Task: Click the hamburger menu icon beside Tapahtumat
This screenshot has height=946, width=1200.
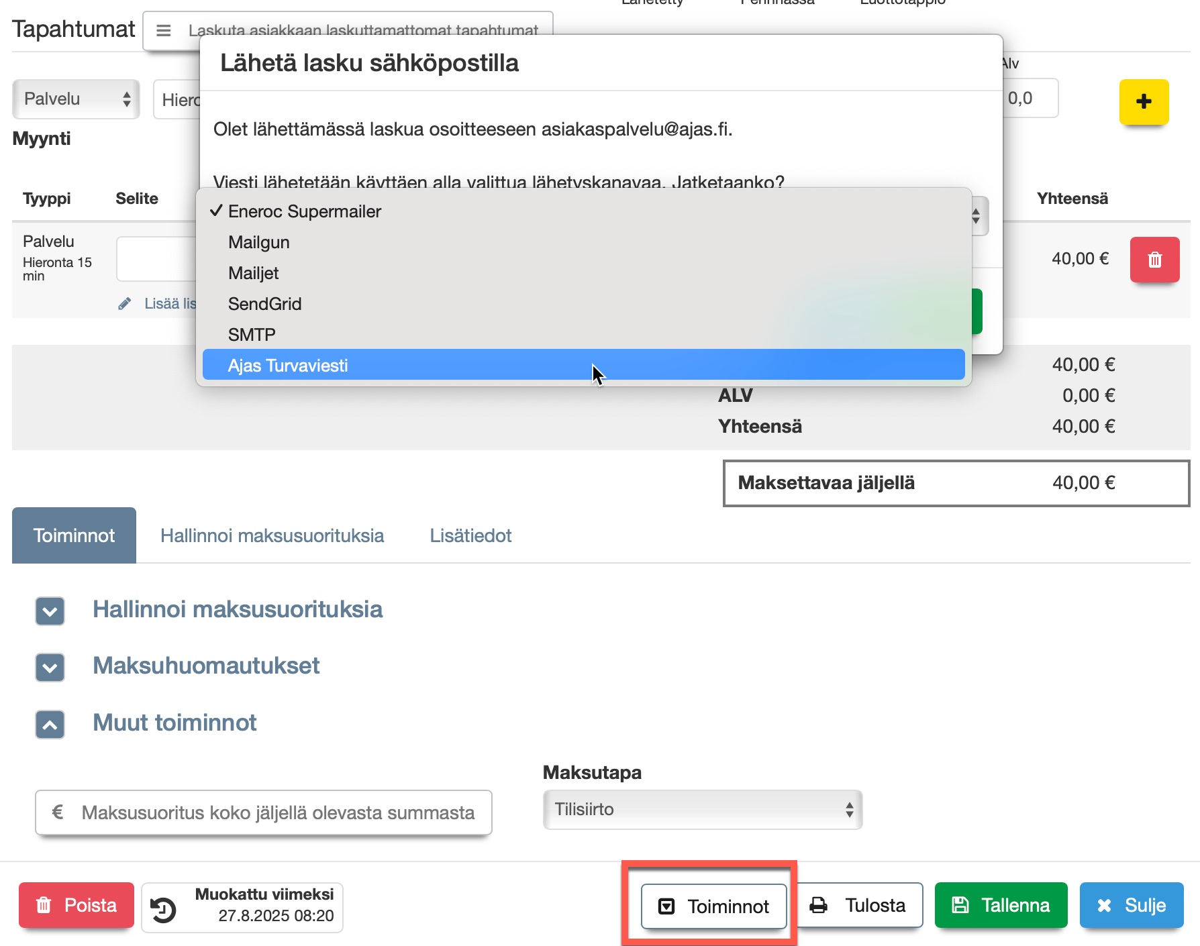Action: 164,31
